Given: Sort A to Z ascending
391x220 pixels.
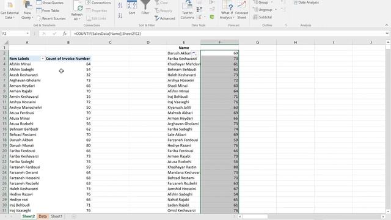Looking at the screenshot, I should [x=120, y=5].
